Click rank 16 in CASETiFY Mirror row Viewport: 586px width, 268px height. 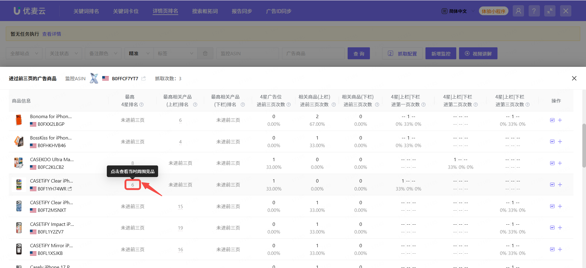[180, 249]
